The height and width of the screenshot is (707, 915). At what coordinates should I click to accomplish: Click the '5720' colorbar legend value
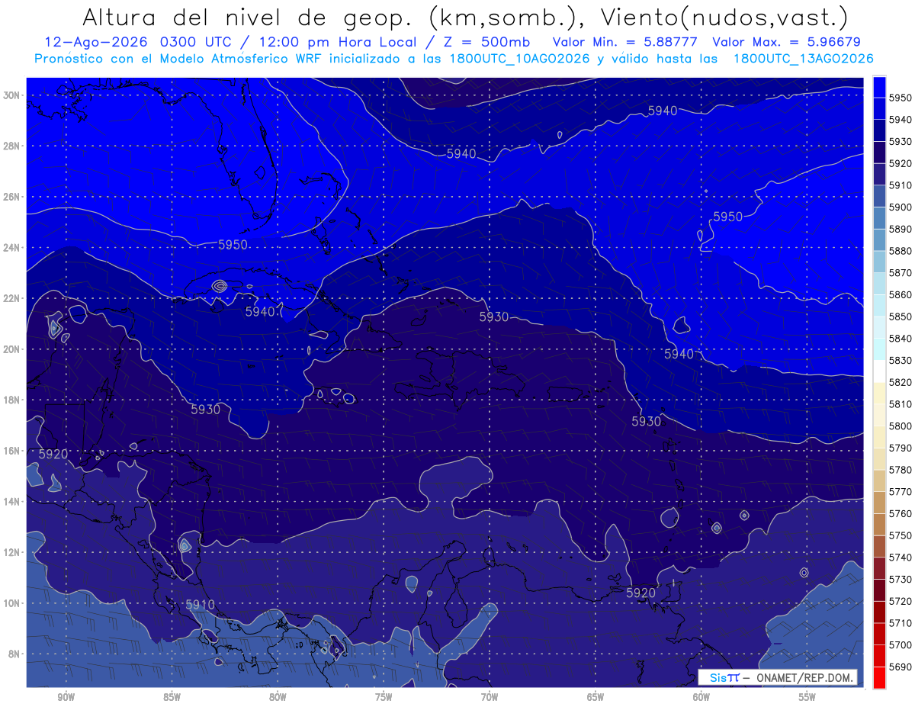click(x=901, y=601)
